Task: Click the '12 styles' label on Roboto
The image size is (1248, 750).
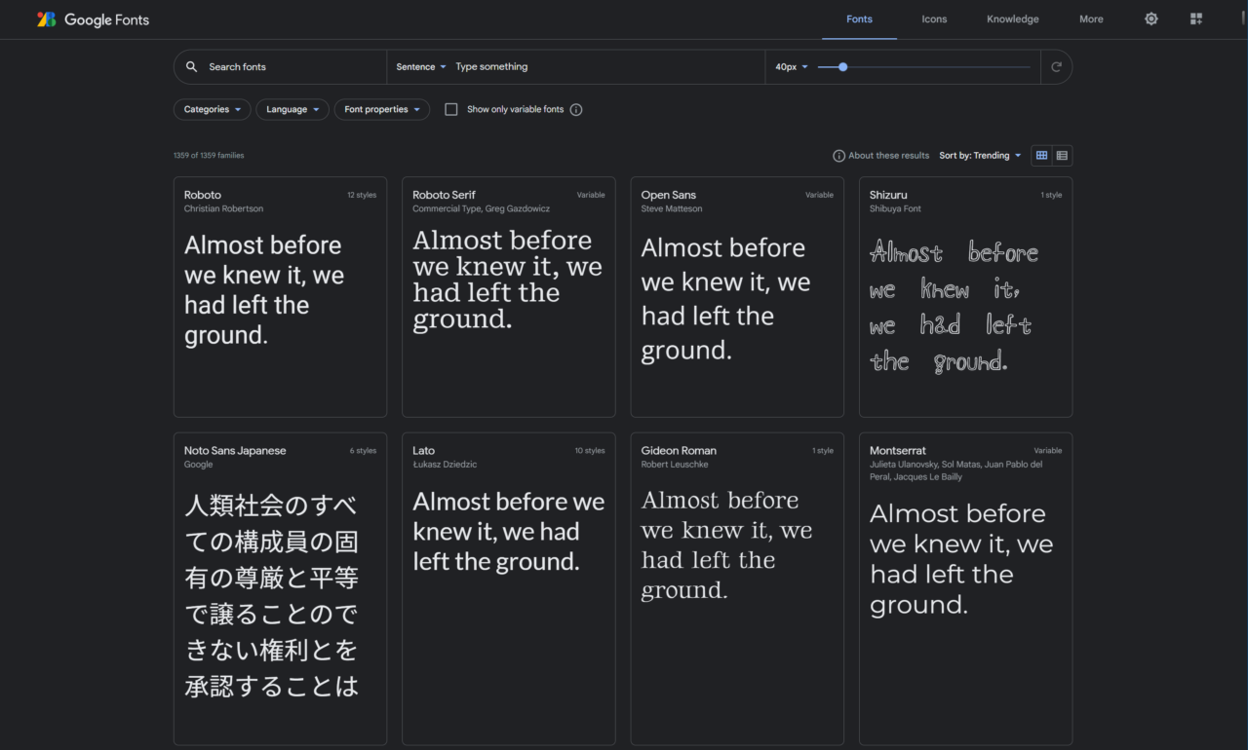Action: click(362, 195)
